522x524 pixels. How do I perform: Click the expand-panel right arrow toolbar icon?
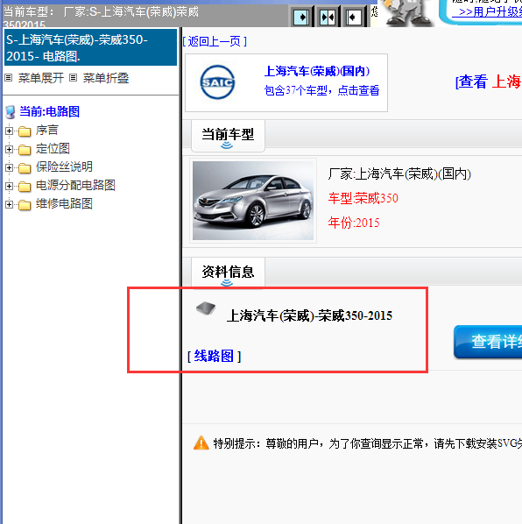click(x=301, y=17)
